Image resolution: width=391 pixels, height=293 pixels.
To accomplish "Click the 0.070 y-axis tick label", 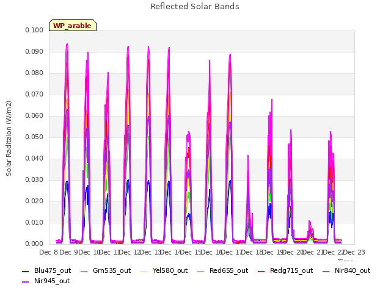I will [x=34, y=95].
